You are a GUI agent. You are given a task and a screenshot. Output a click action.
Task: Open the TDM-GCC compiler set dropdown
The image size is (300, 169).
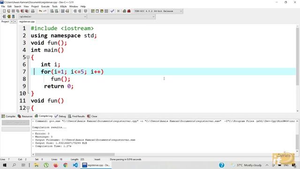click(158, 11)
